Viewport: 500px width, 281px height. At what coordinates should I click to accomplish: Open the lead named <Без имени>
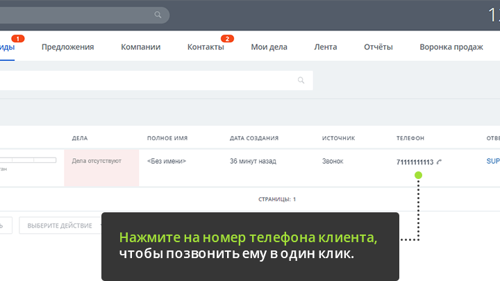[x=167, y=161]
